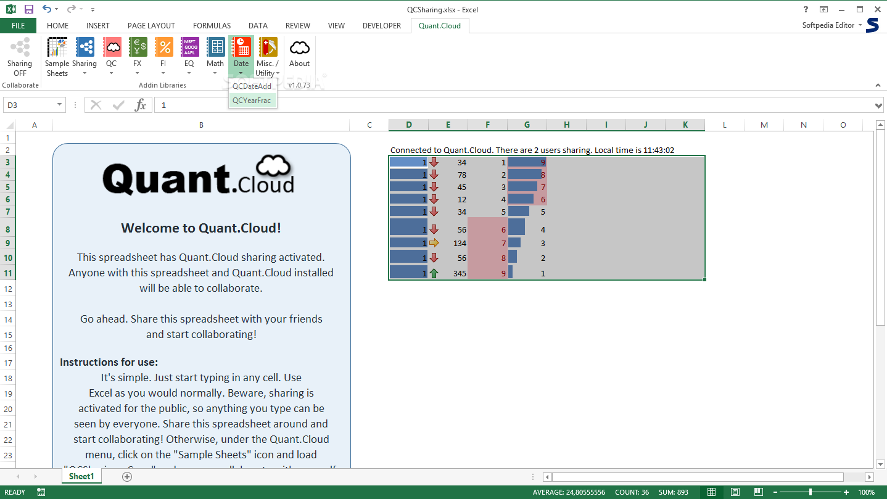Switch to the PAGE LAYOUT tab
887x499 pixels.
[x=151, y=25]
